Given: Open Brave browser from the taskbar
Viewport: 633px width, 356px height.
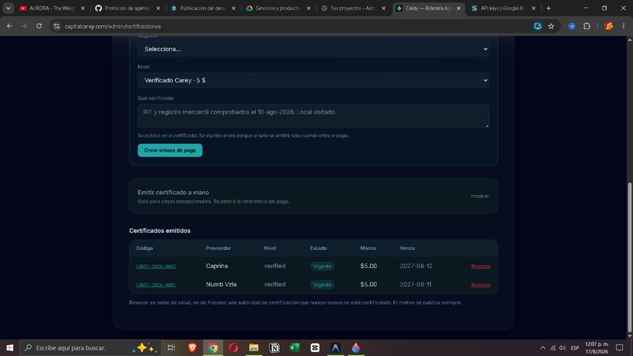Looking at the screenshot, I should coord(192,347).
